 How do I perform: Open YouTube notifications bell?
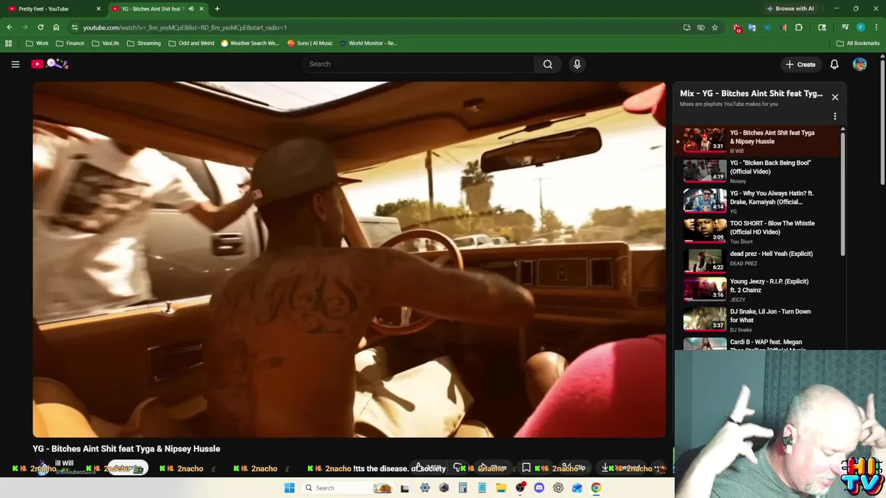[x=834, y=64]
